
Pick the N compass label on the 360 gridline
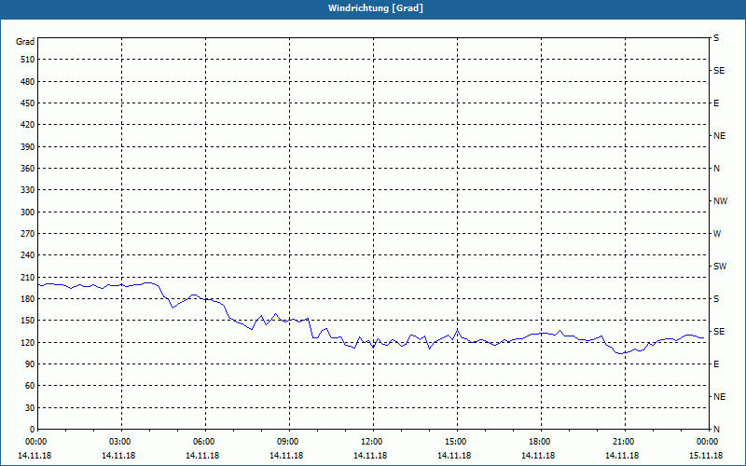[716, 169]
